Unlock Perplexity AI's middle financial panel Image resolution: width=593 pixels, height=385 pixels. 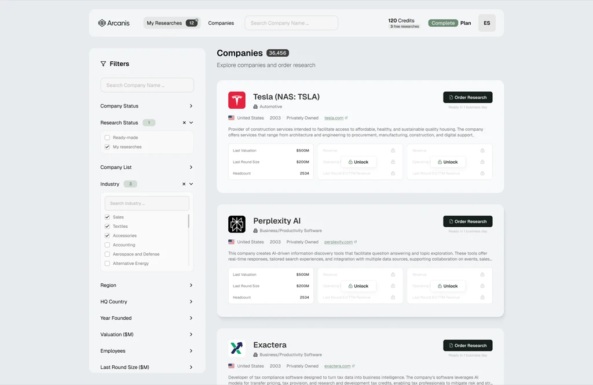click(358, 286)
